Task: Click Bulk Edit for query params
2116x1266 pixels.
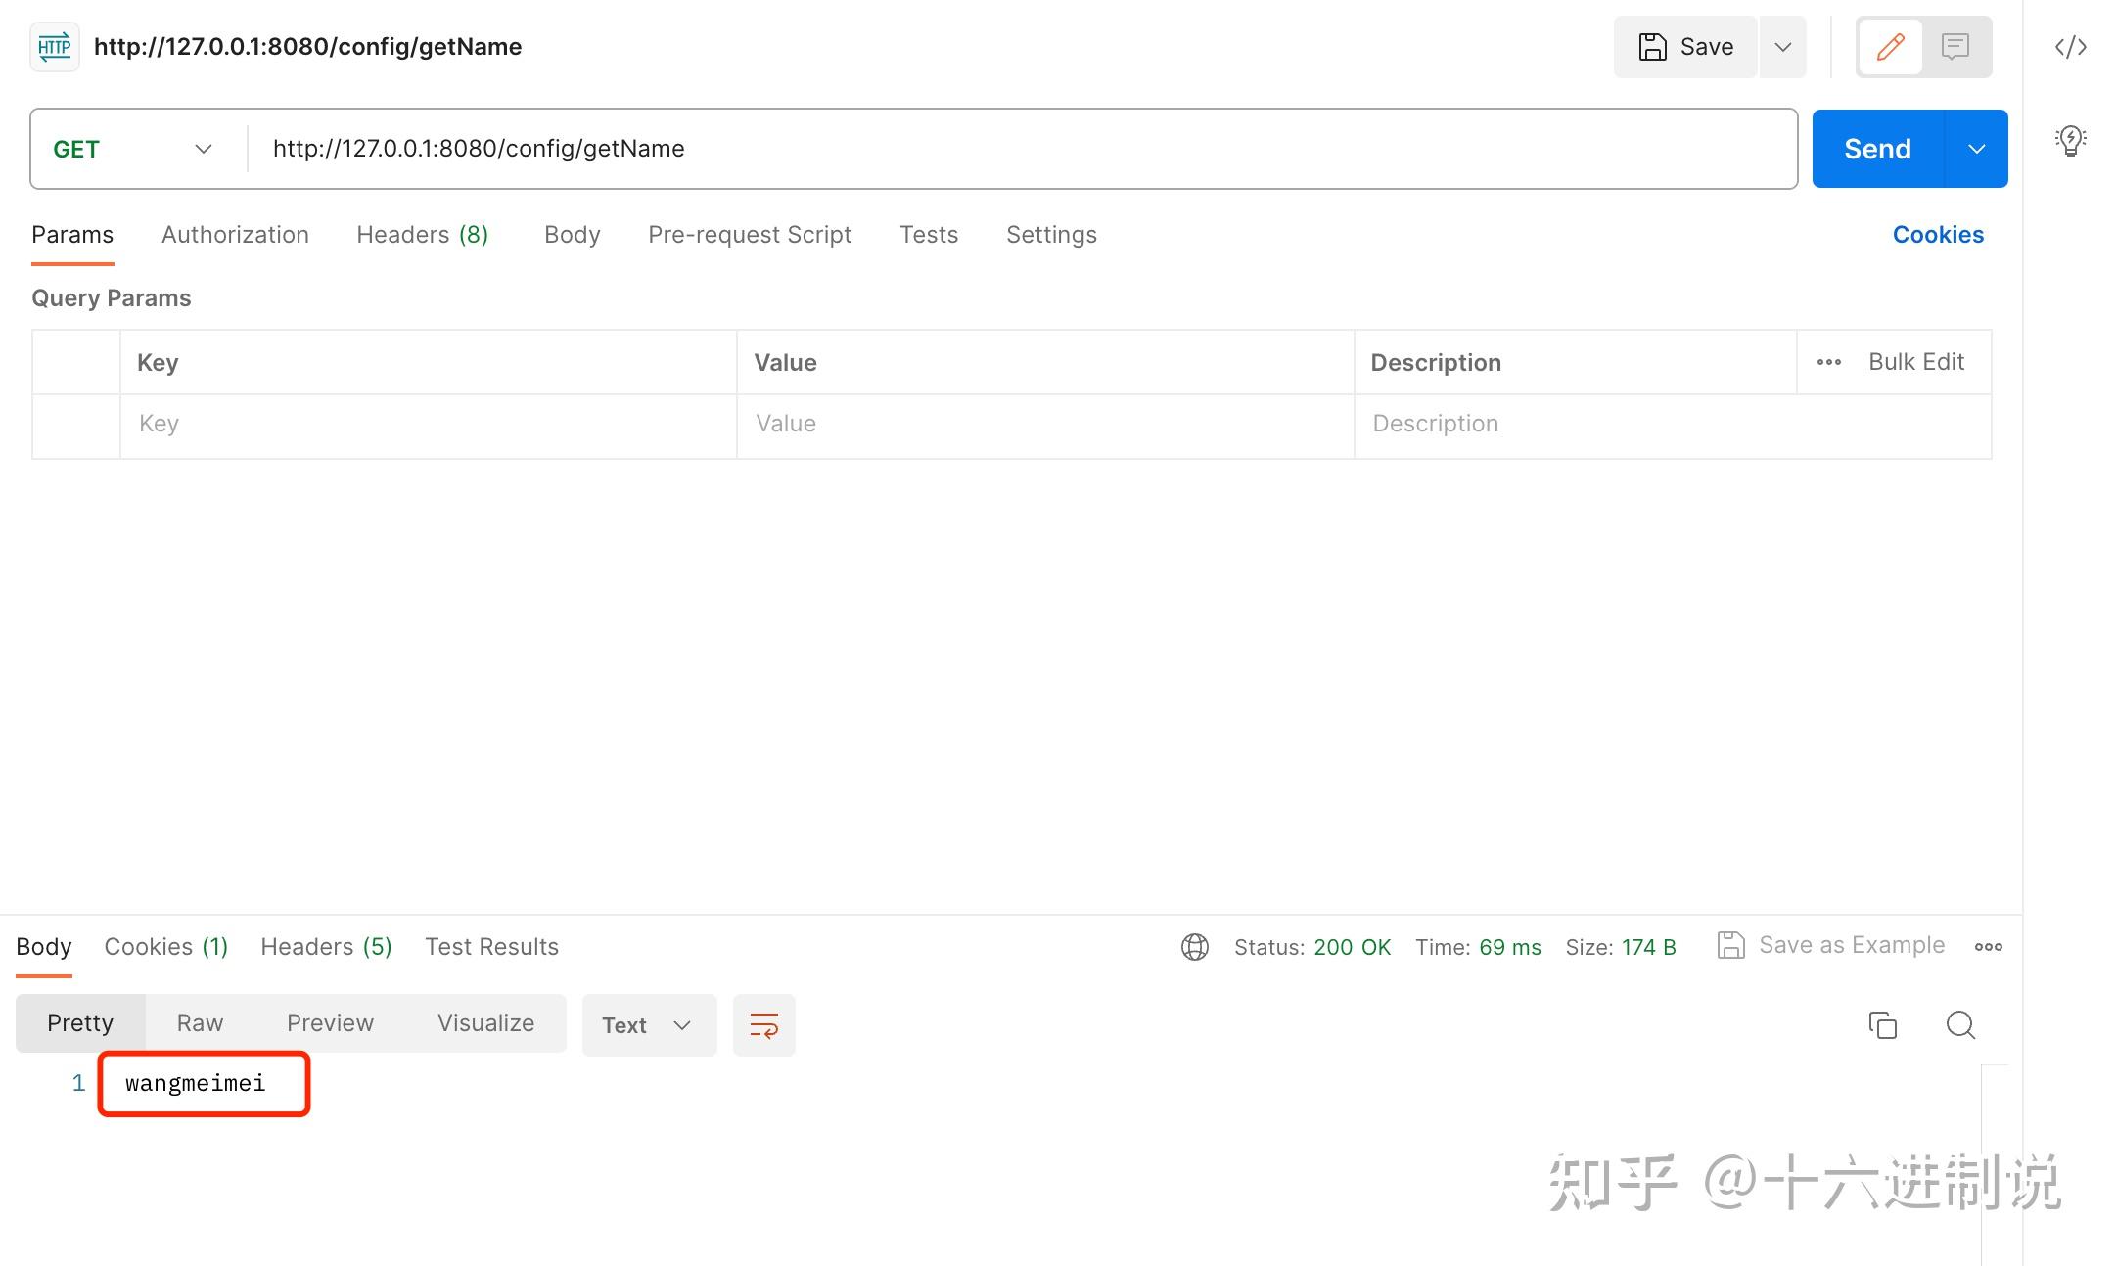Action: coord(1916,361)
